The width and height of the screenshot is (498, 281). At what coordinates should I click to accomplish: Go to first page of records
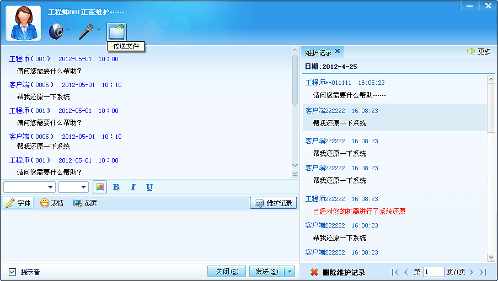tap(395, 272)
